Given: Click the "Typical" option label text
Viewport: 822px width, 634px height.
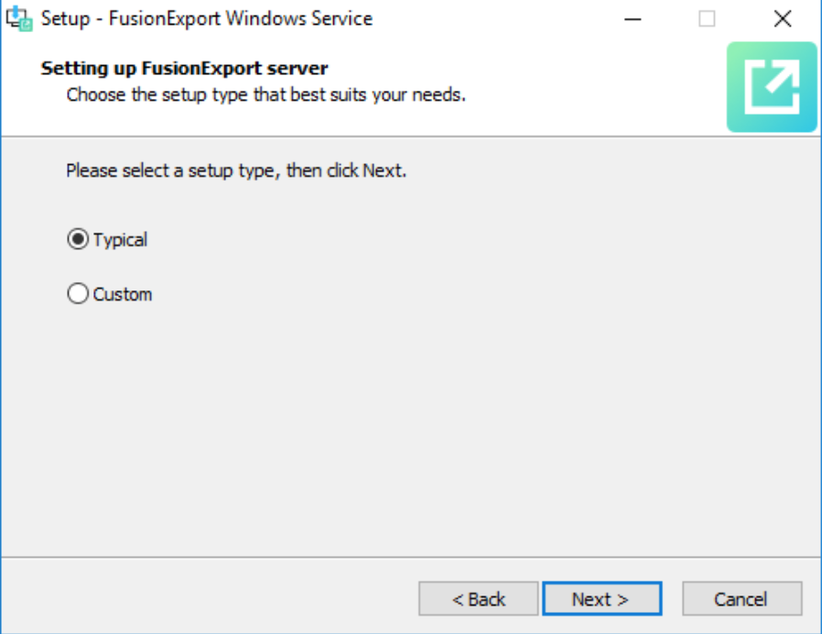Looking at the screenshot, I should click(120, 240).
